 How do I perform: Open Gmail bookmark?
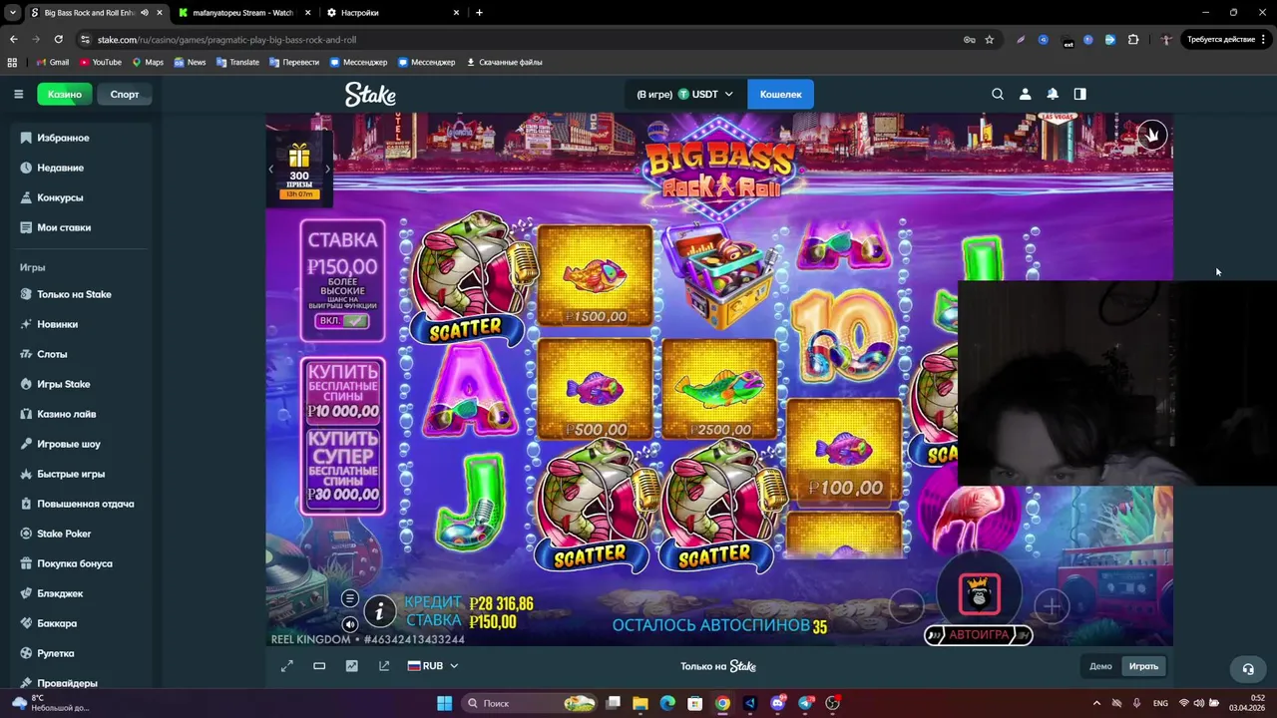(x=53, y=62)
